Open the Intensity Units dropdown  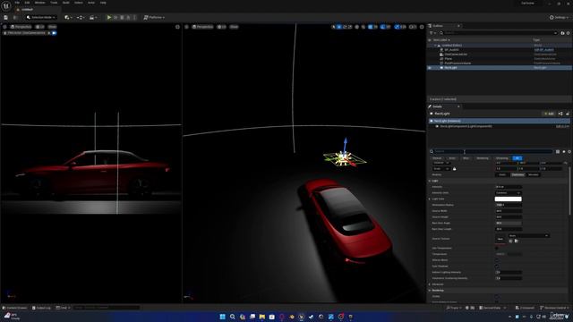508,193
